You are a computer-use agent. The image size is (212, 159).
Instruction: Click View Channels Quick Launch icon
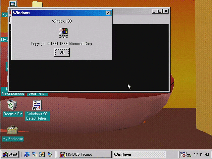(x=50, y=154)
